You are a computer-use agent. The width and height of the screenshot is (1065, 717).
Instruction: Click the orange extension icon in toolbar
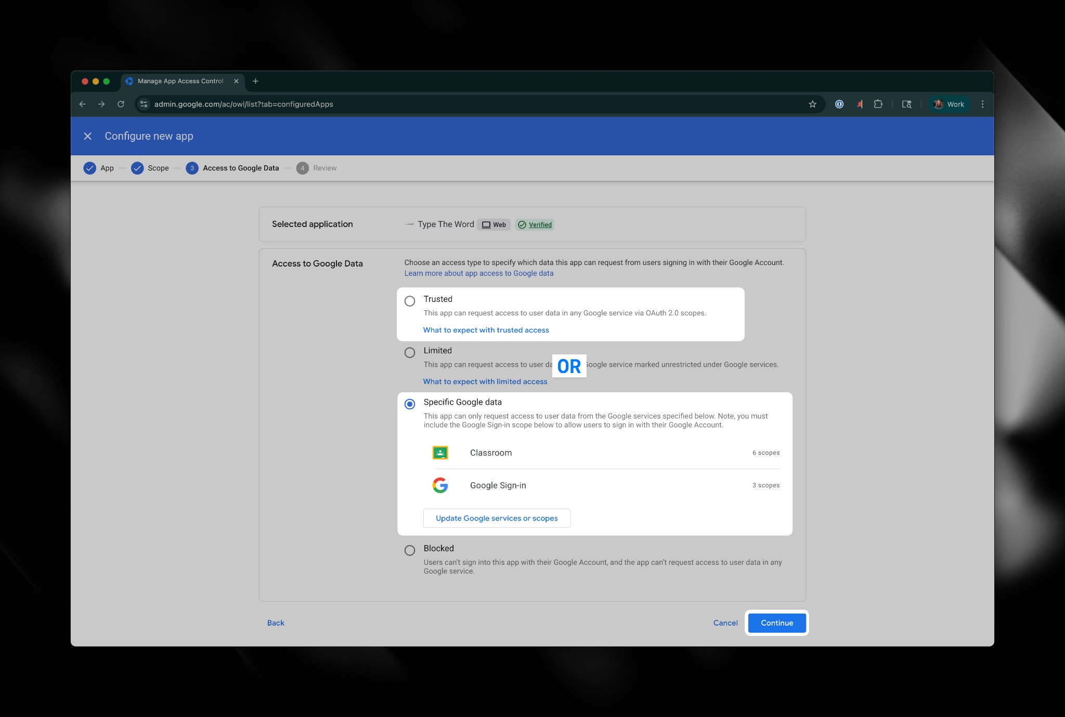[860, 104]
